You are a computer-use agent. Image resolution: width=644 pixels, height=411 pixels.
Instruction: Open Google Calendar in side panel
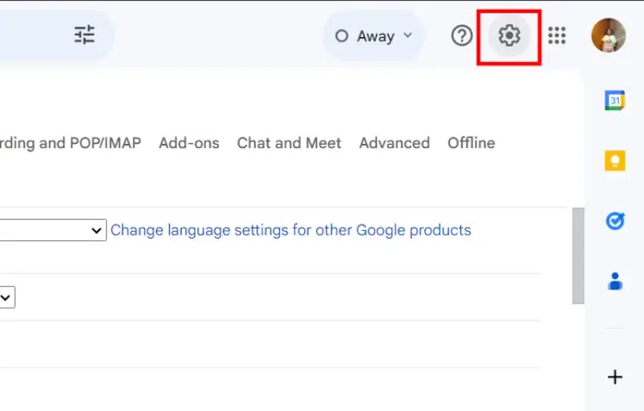(615, 100)
